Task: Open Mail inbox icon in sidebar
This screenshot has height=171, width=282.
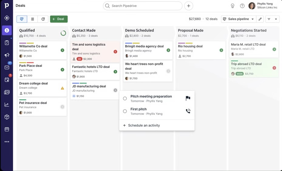Action: 7,68
